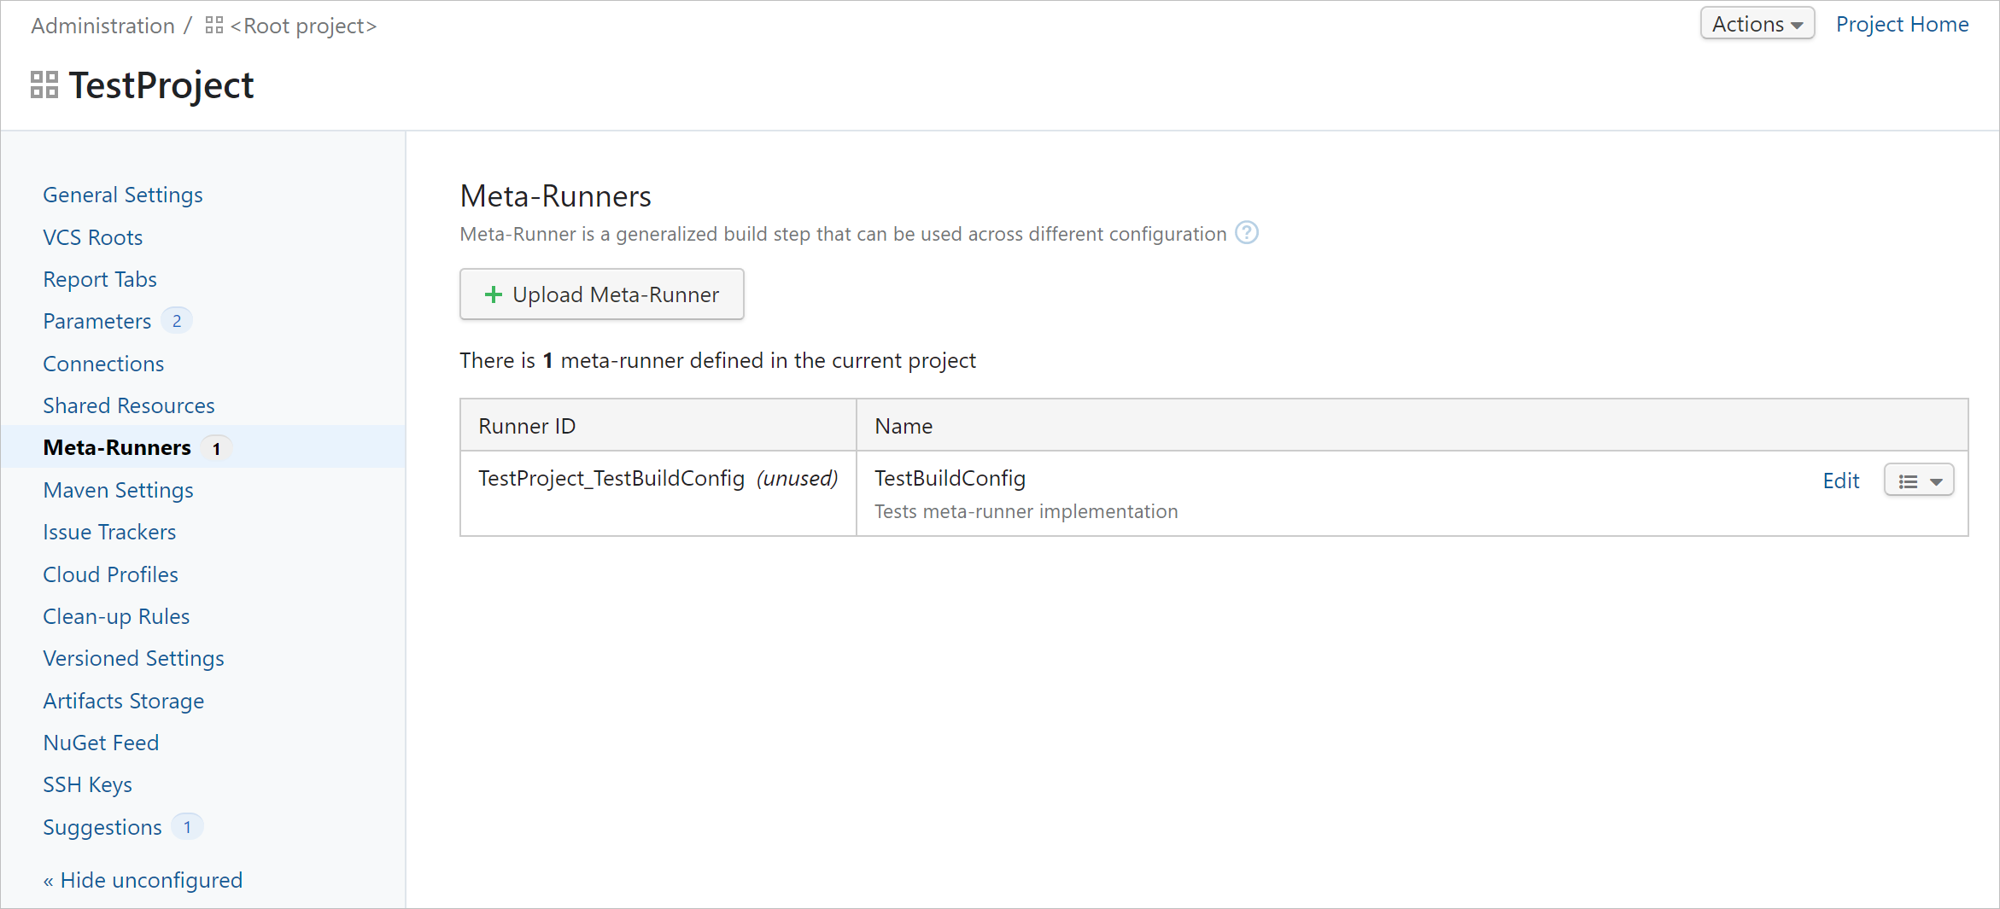
Task: Open the Root project breadcrumb link
Action: (303, 26)
